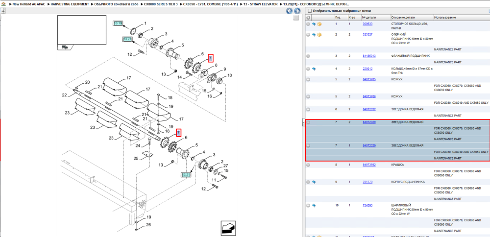Add part 84072022 using its plus icon
Image resolution: width=490 pixels, height=237 pixels.
tap(308, 109)
